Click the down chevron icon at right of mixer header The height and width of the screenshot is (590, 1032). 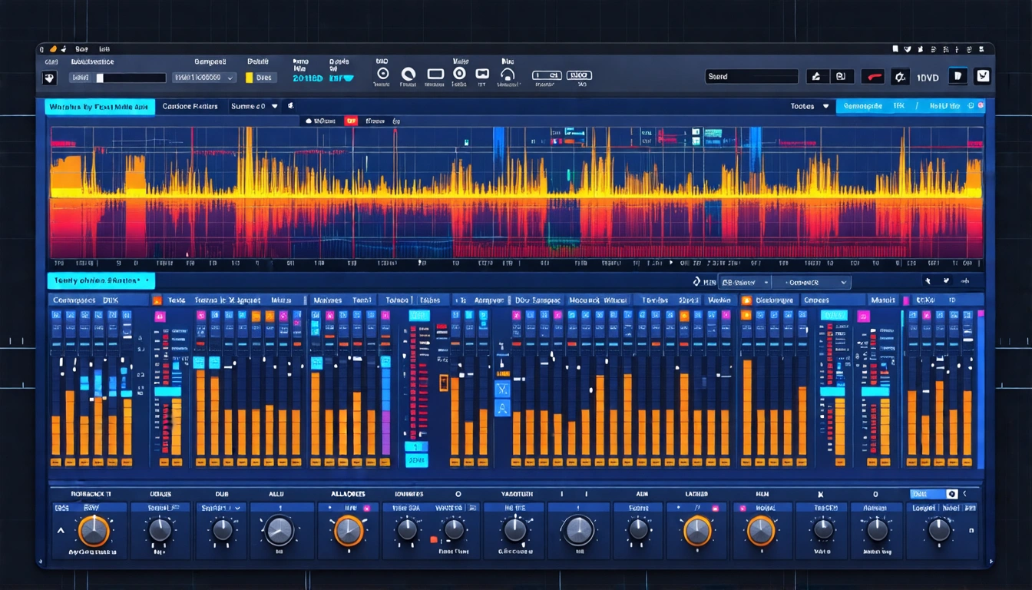click(946, 282)
